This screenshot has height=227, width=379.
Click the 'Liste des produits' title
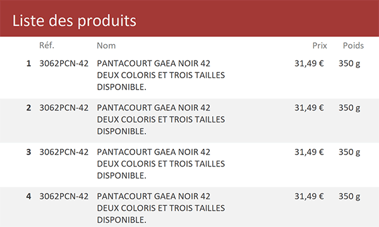coord(74,21)
